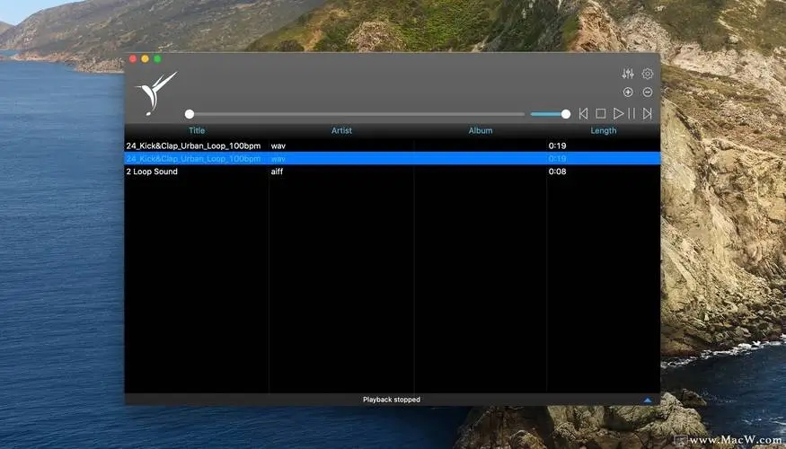Stop playback with the square button
The image size is (786, 449).
click(x=601, y=114)
